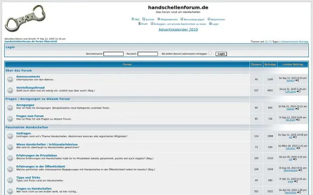Click the Themen count '527' for Vorstellungsthread
Image resolution: width=313 pixels, height=195 pixels.
[x=256, y=90]
